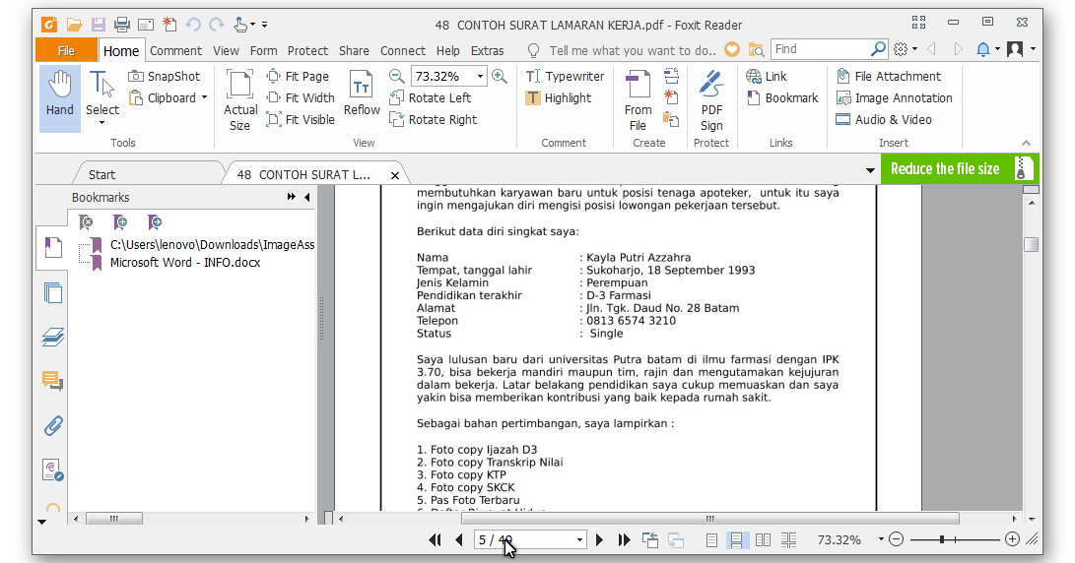This screenshot has width=1075, height=563.
Task: Rotate the page left
Action: pyautogui.click(x=430, y=98)
